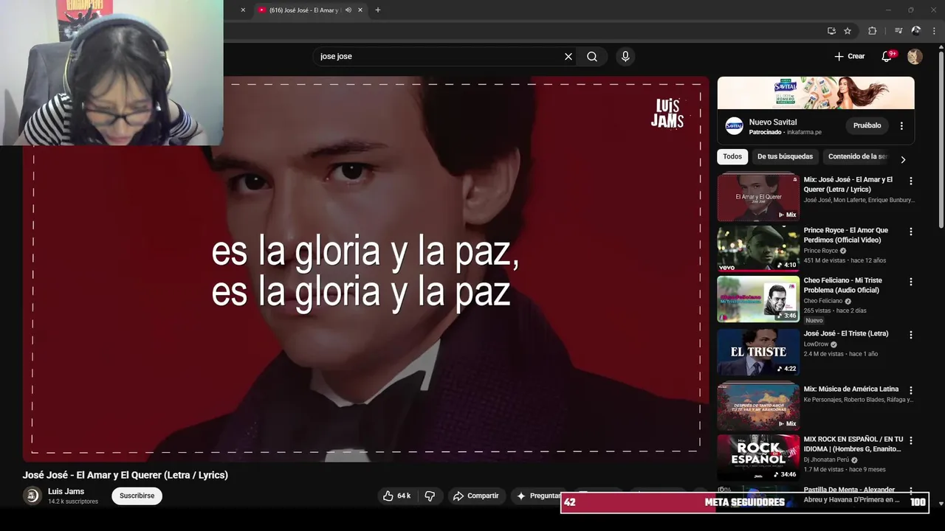945x531 pixels.
Task: Open 'José José - El Triste (Letra)' title
Action: click(x=846, y=333)
